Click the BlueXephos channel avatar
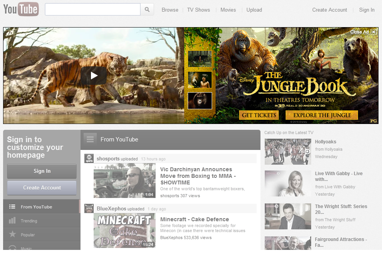This screenshot has width=382, height=253. tap(89, 208)
